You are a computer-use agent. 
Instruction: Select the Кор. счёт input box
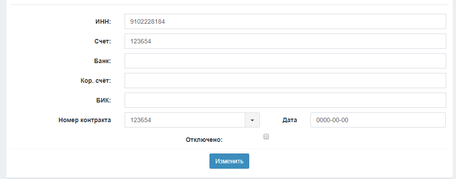[285, 81]
